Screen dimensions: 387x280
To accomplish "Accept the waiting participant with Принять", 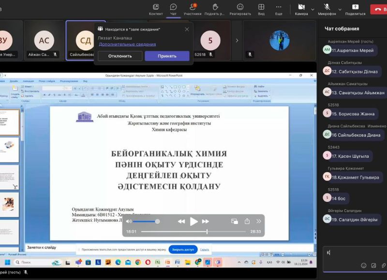I will (167, 56).
